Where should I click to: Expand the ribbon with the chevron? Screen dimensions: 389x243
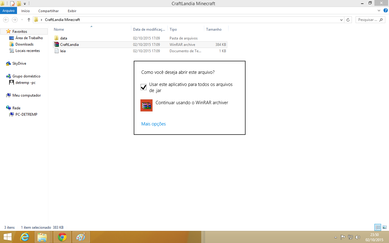pos(379,11)
